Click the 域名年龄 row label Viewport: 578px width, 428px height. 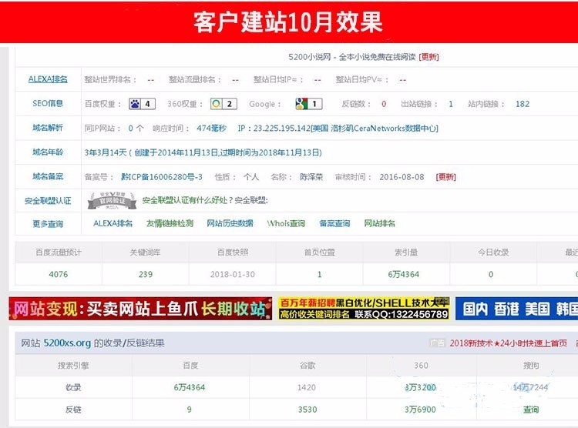(x=48, y=152)
